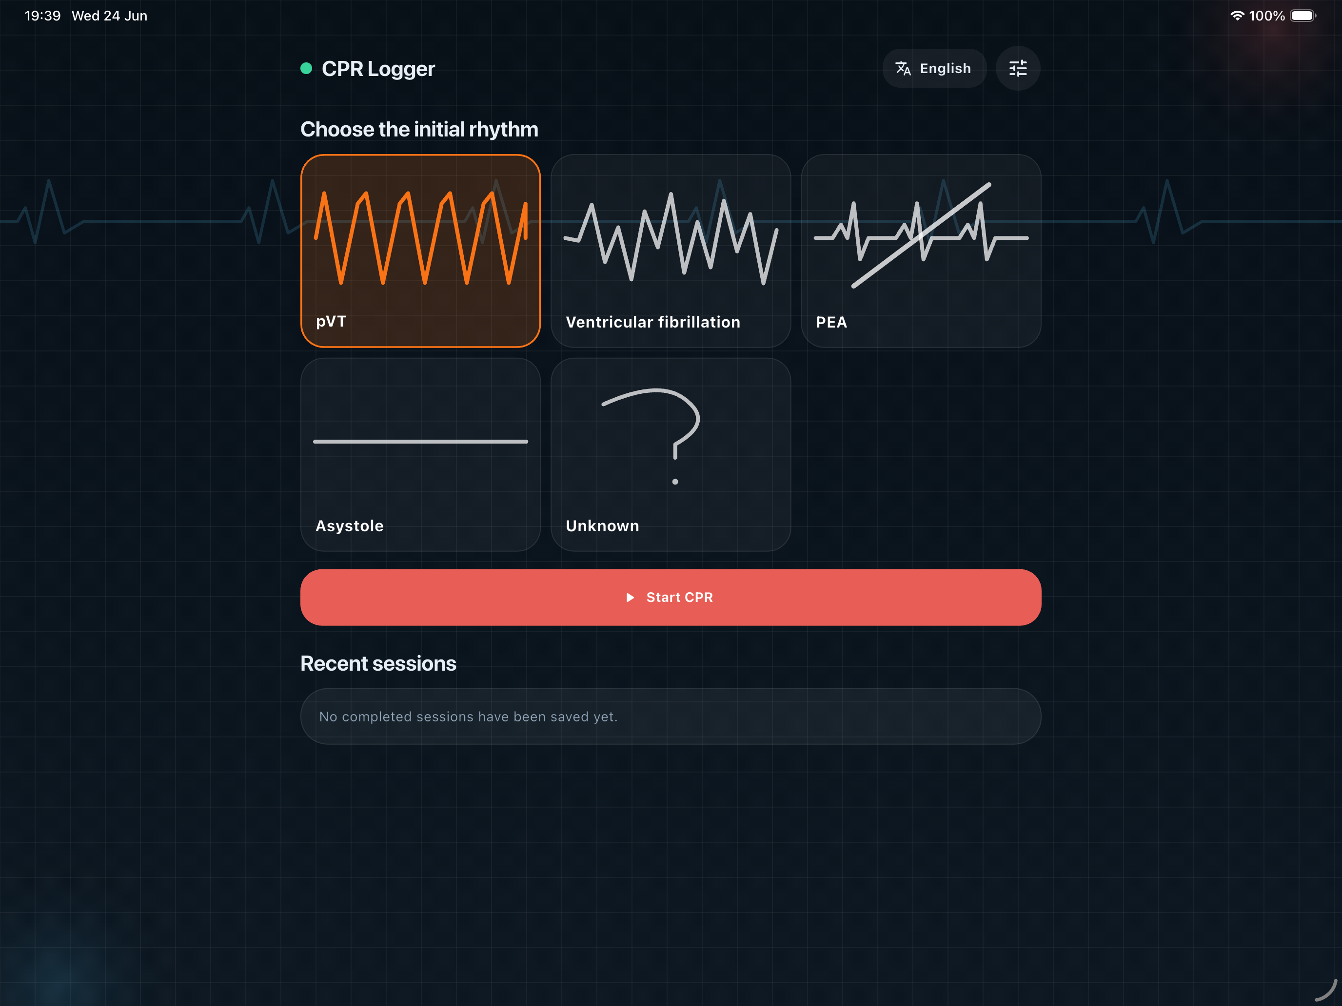The width and height of the screenshot is (1342, 1006).
Task: Pick Asystole as the initial rhythm
Action: 420,454
